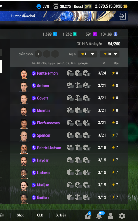Open the profile person icon
This screenshot has height=221, width=138.
click(x=110, y=216)
